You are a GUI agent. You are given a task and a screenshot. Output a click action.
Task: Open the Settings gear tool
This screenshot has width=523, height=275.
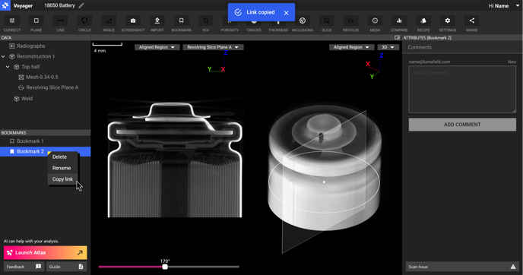(x=447, y=21)
